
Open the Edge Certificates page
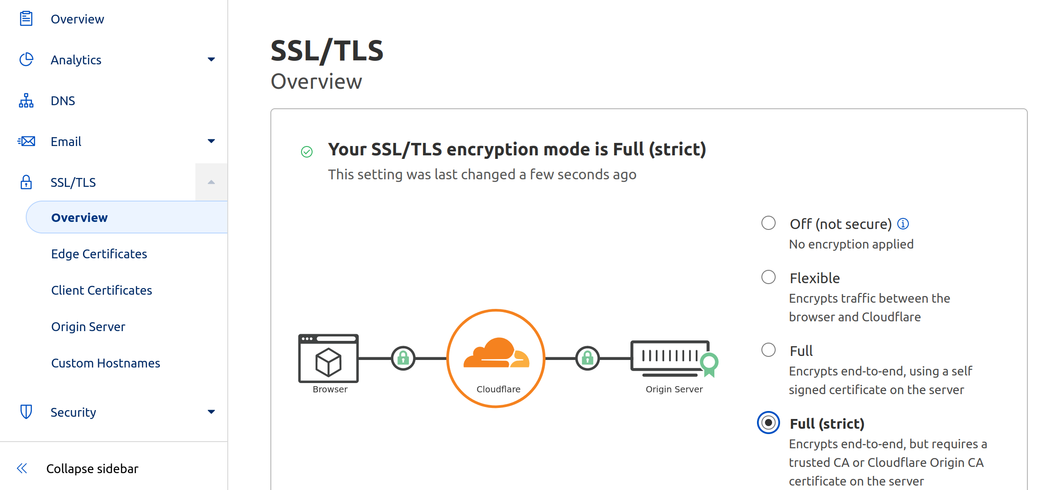[99, 254]
